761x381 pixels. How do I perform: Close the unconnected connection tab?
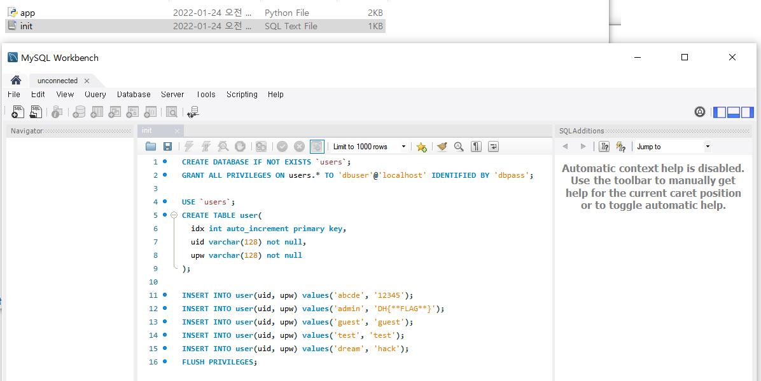coord(87,81)
